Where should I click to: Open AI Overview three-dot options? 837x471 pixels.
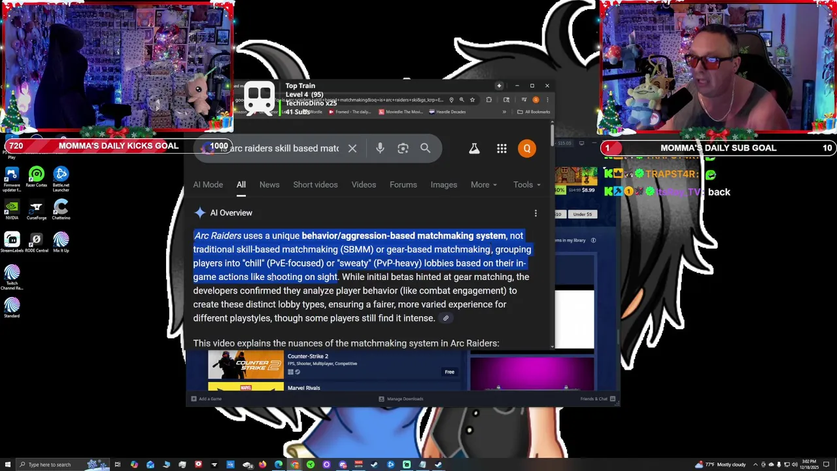536,213
